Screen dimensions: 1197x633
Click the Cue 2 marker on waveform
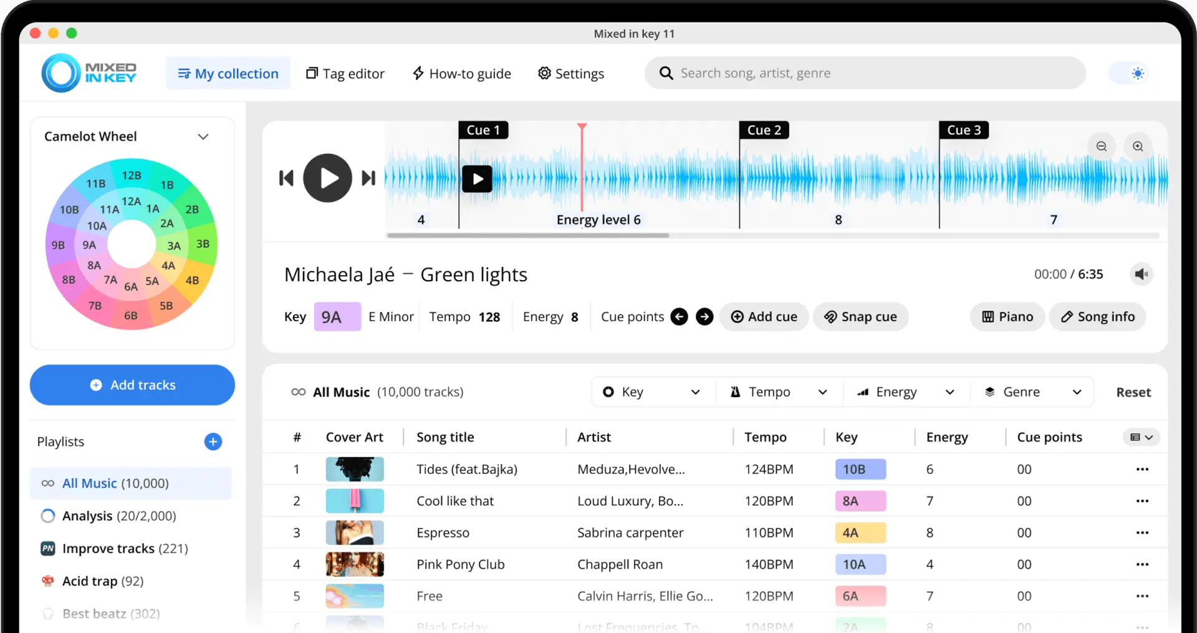coord(764,130)
